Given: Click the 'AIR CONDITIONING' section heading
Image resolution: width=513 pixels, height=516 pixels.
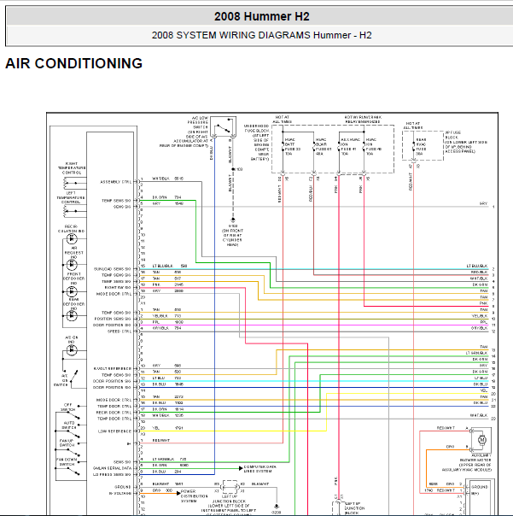Looking at the screenshot, I should 74,63.
